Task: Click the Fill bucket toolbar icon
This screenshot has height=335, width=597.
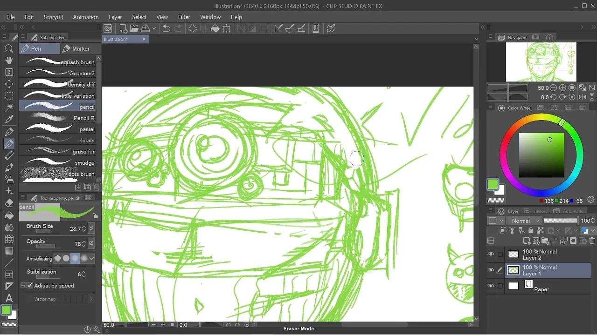Action: tap(215, 28)
